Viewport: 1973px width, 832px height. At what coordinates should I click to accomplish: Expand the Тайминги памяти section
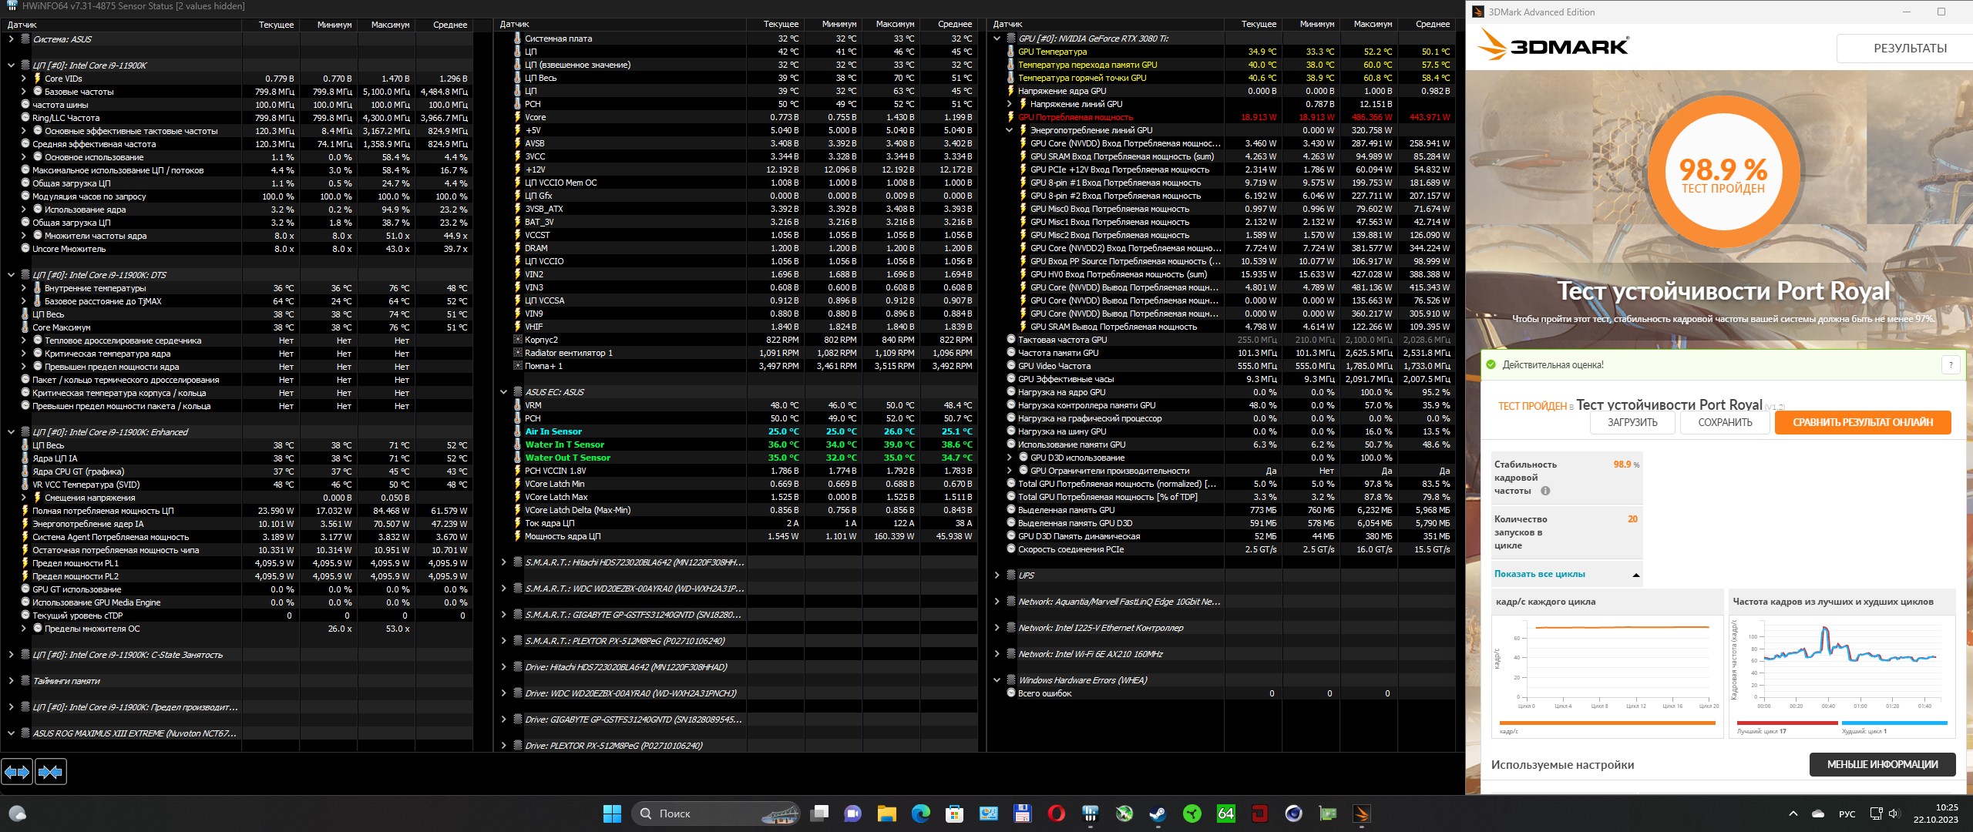click(11, 681)
